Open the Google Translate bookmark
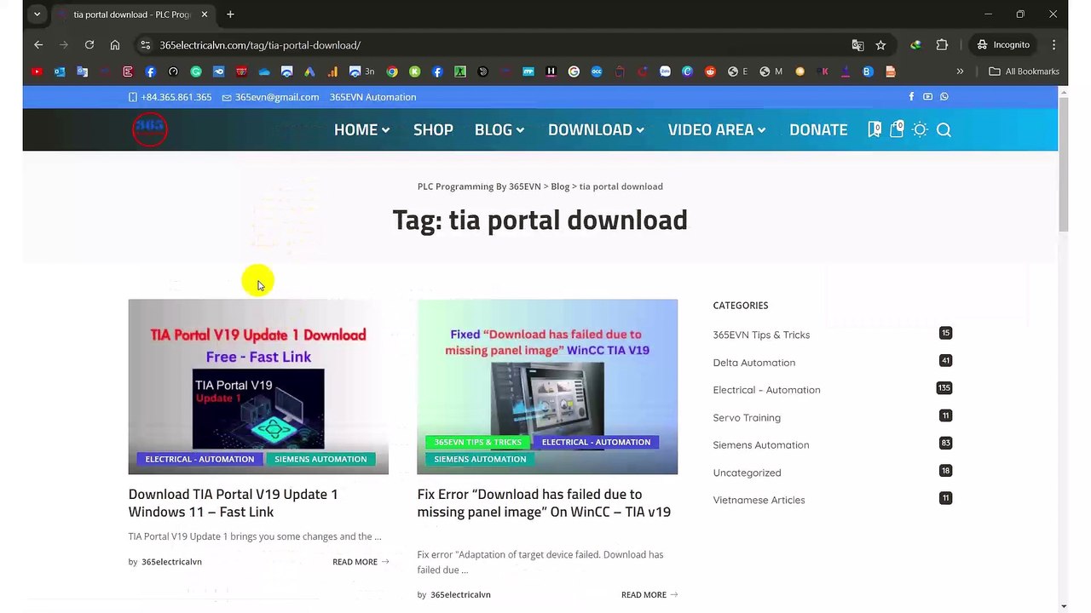 pyautogui.click(x=83, y=72)
